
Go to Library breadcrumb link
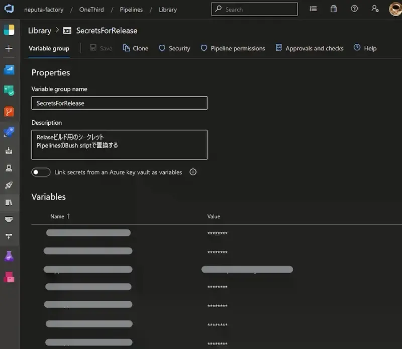click(x=40, y=31)
